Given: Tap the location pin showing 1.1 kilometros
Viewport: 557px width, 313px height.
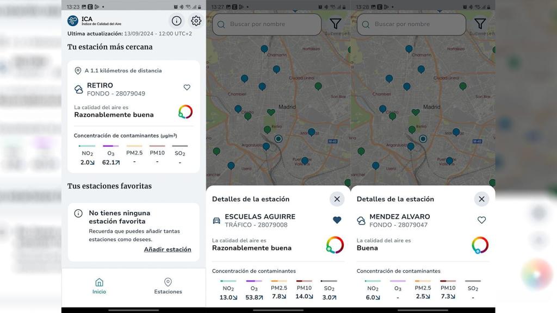Looking at the screenshot, I should point(79,71).
